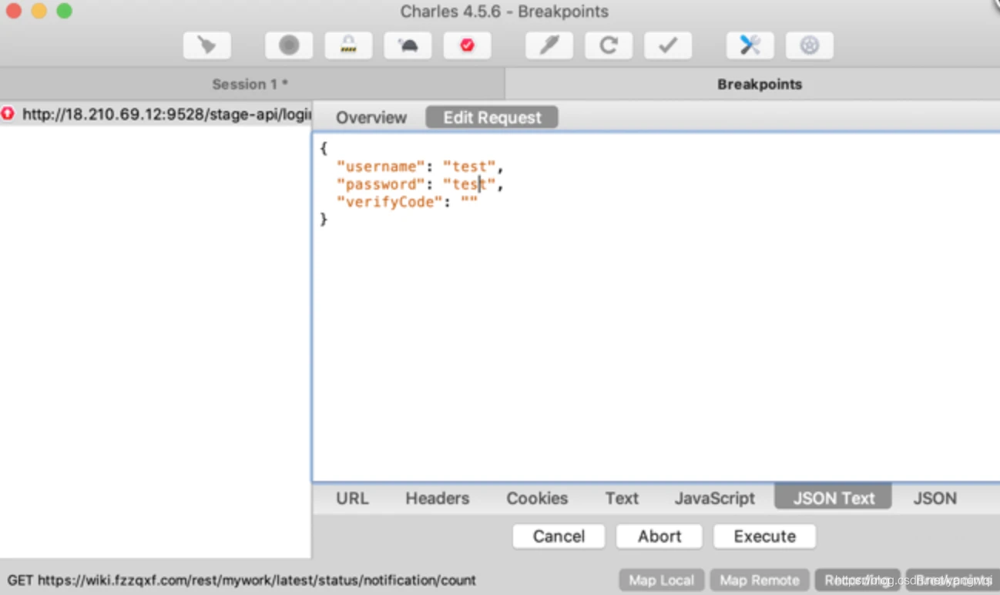The height and width of the screenshot is (595, 1000).
Task: Switch to the Session 1 tab
Action: click(x=250, y=84)
